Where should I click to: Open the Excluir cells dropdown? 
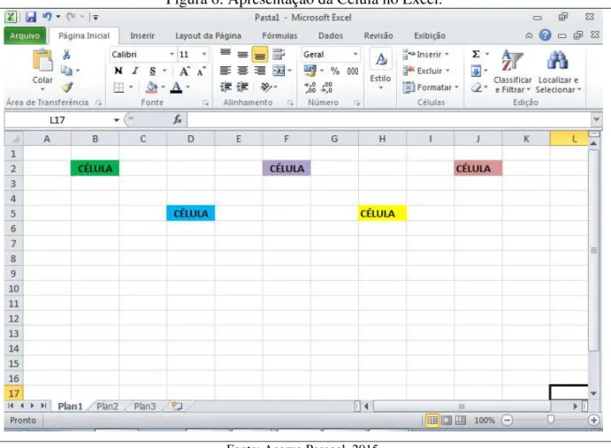(426, 71)
